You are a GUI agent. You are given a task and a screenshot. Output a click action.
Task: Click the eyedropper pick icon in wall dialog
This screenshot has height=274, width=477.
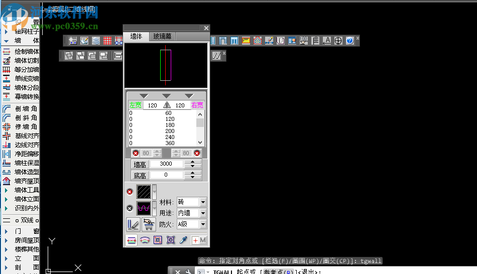click(x=183, y=240)
